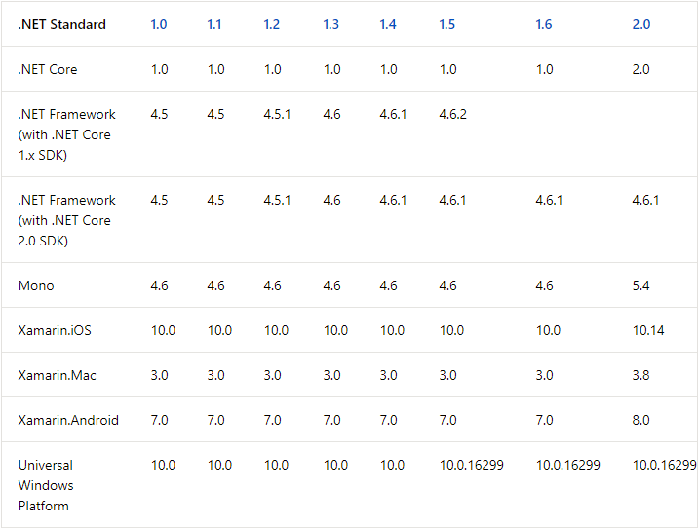Click the .NET Framework with 1.x SDK label
The height and width of the screenshot is (528, 698).
66,134
